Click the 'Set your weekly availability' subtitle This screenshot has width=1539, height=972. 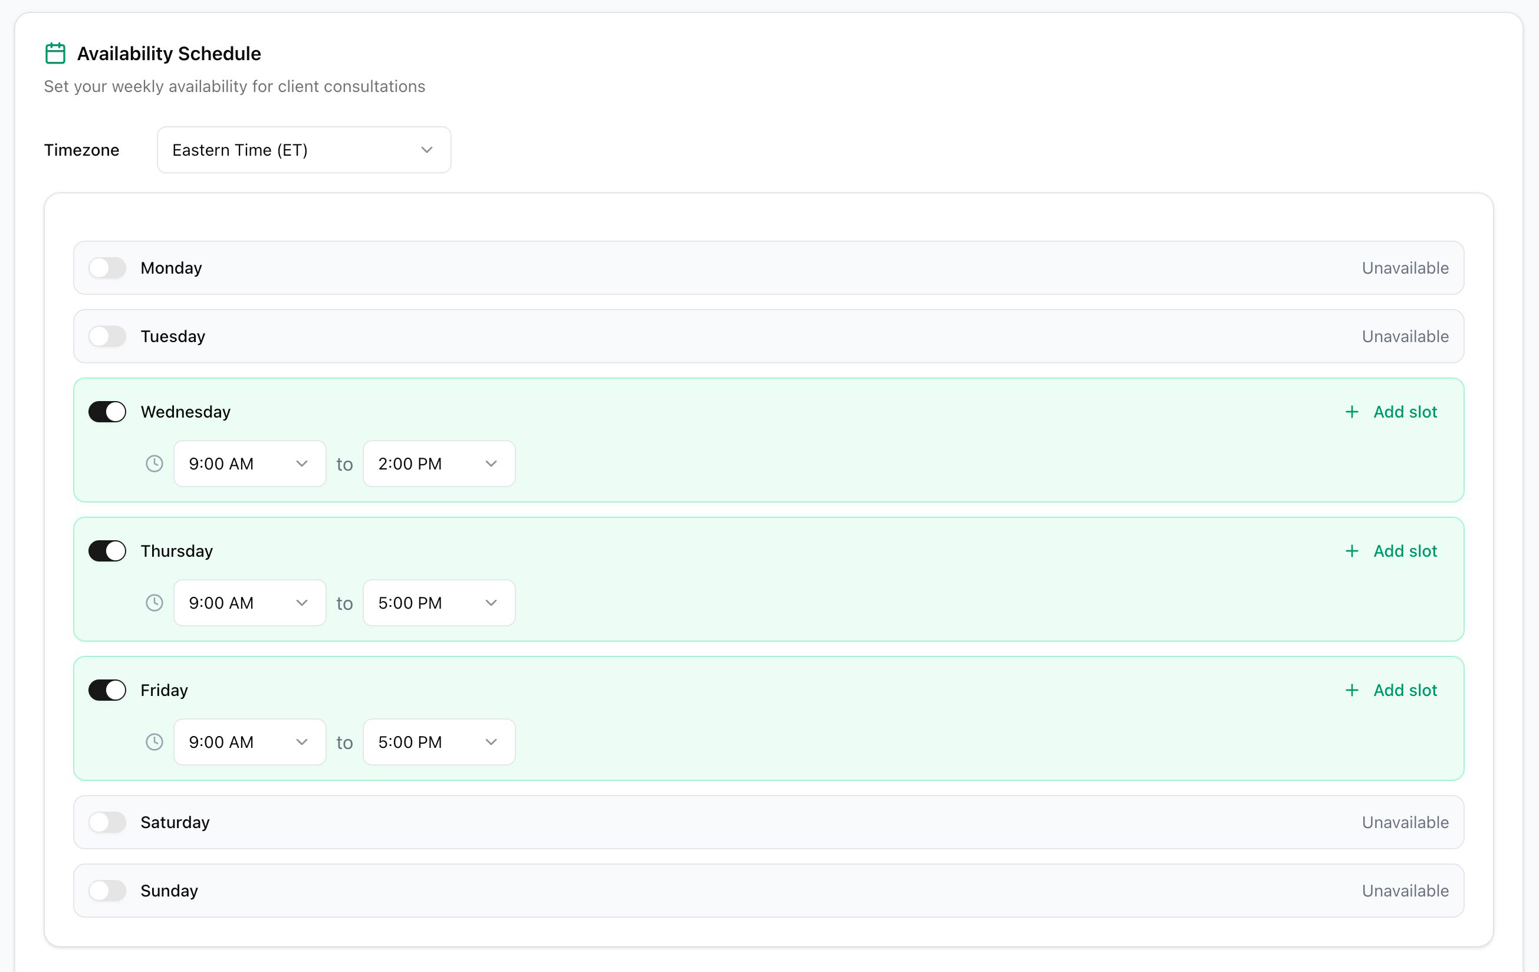[235, 86]
